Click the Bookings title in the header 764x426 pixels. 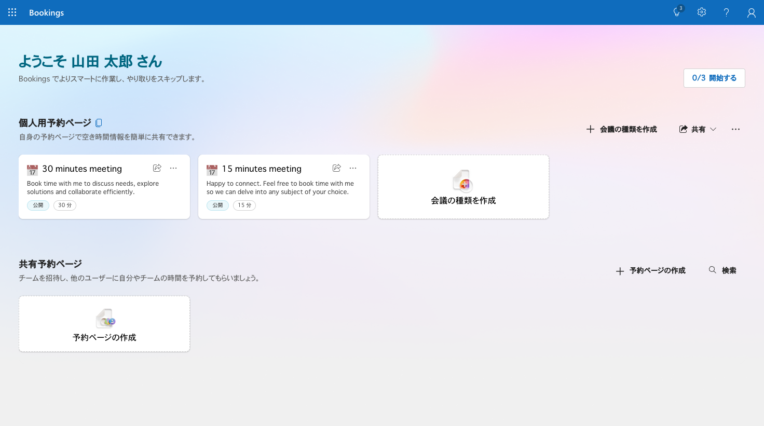pyautogui.click(x=46, y=12)
